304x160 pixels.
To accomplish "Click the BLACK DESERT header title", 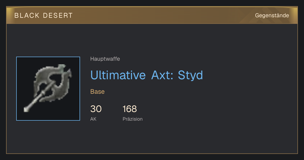I will coord(44,15).
